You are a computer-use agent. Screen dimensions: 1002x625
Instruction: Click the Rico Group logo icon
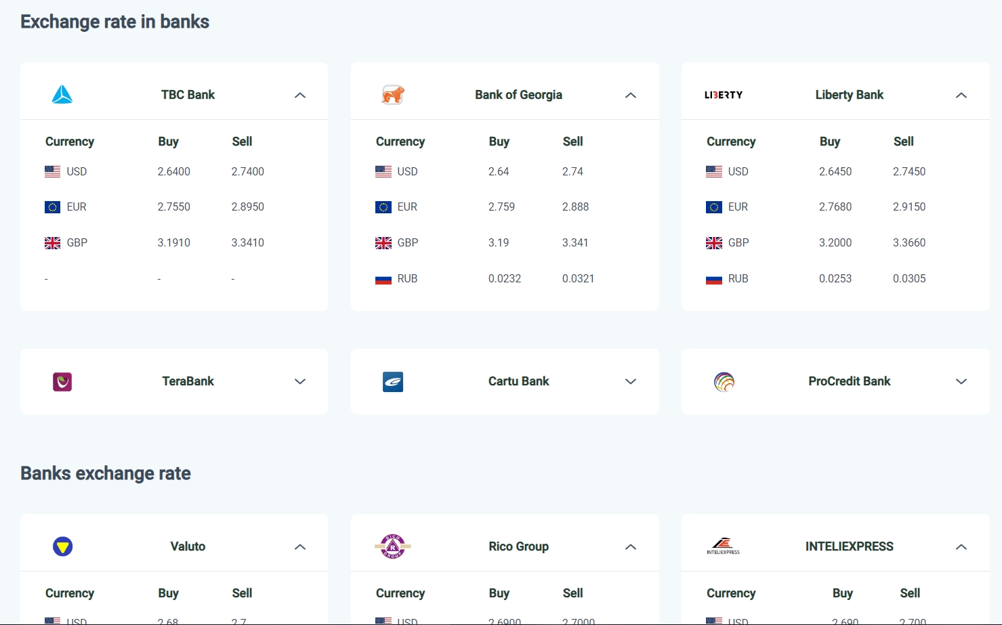(393, 546)
